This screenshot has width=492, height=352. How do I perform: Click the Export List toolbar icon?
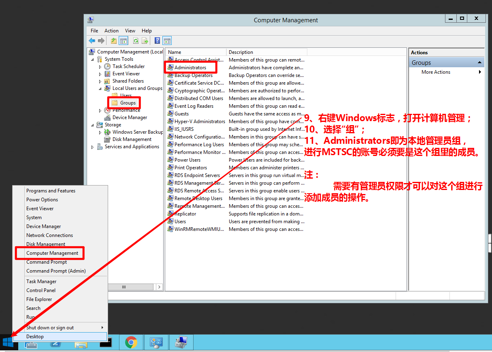click(145, 41)
